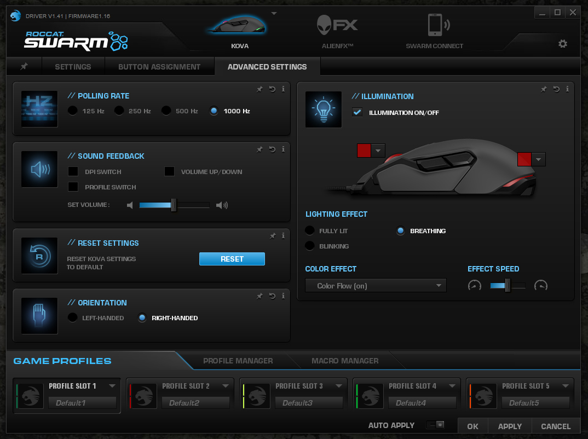The image size is (588, 439).
Task: Show info for the Illumination panel
Action: point(567,89)
